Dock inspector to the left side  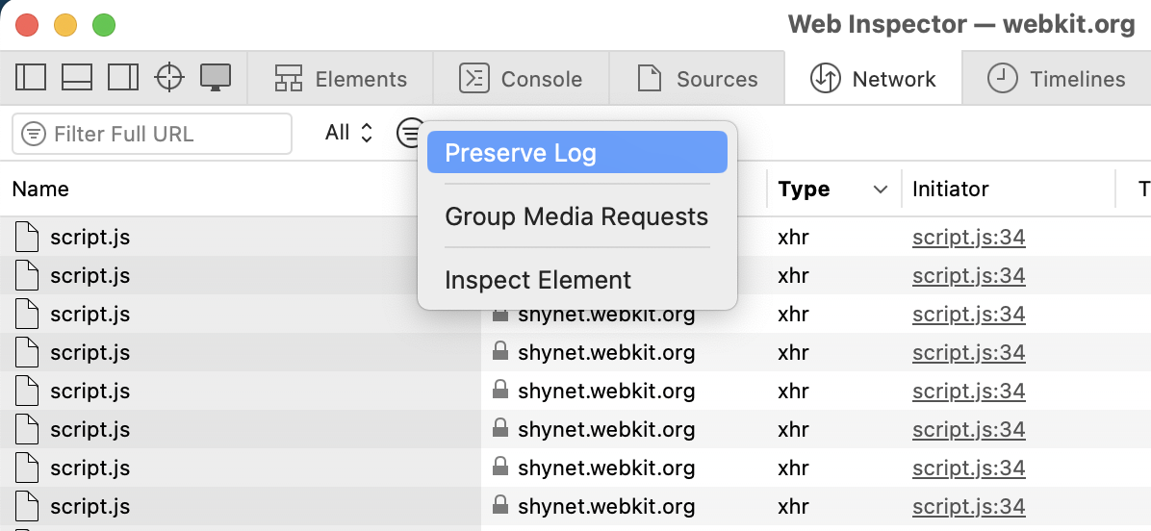tap(31, 78)
